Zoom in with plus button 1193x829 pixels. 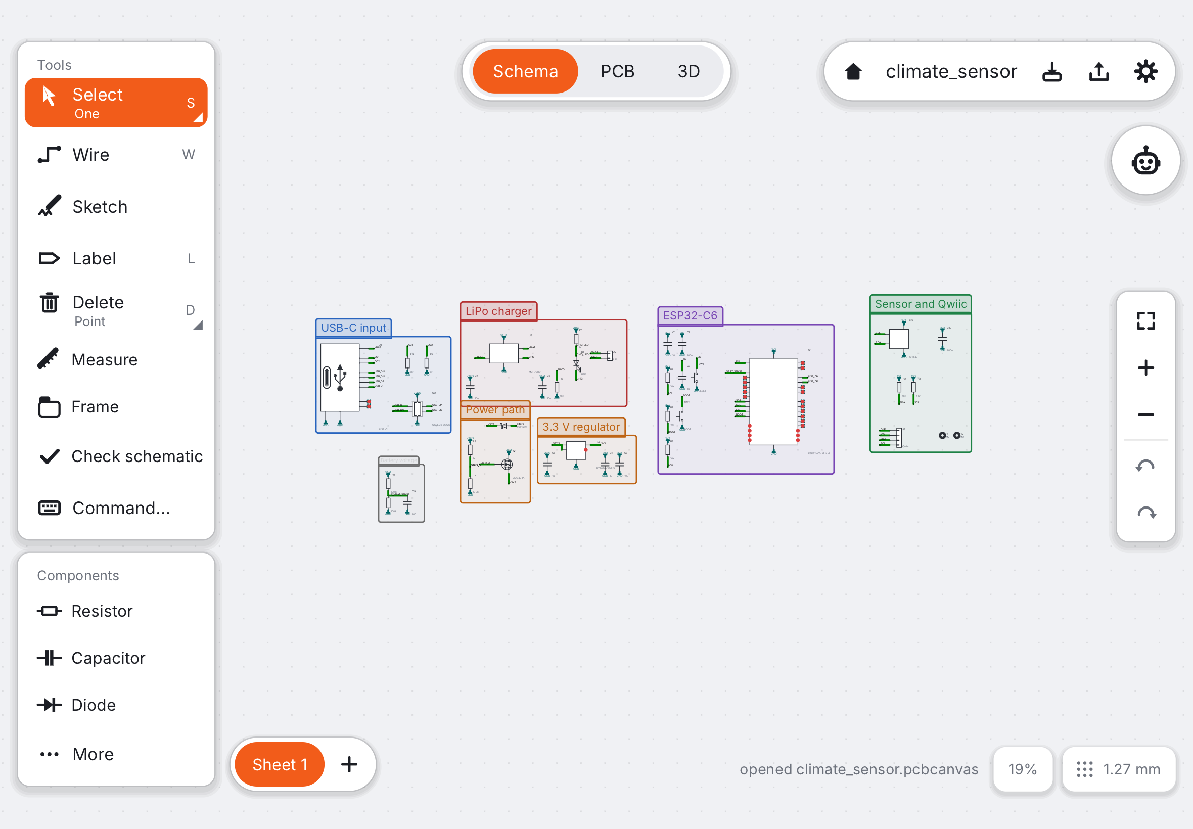[1145, 368]
